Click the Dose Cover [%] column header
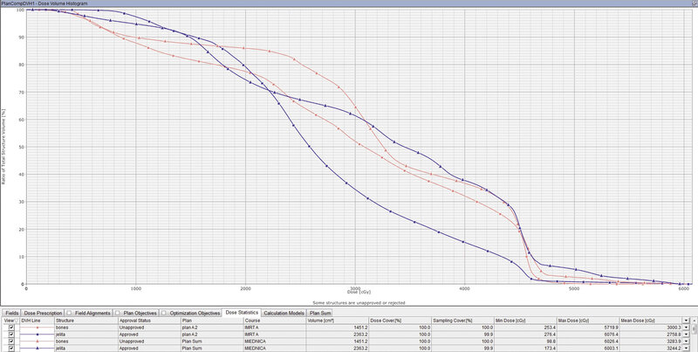 400,321
